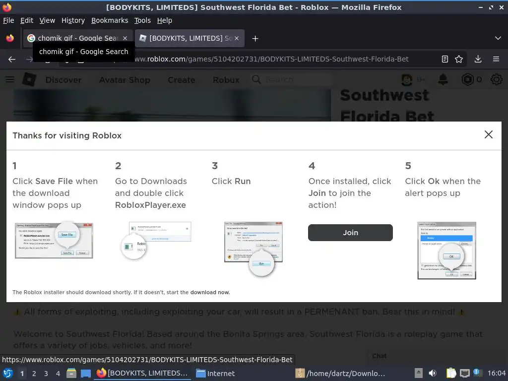The height and width of the screenshot is (381, 508).
Task: Click the Roblox Search field
Action: (291, 79)
